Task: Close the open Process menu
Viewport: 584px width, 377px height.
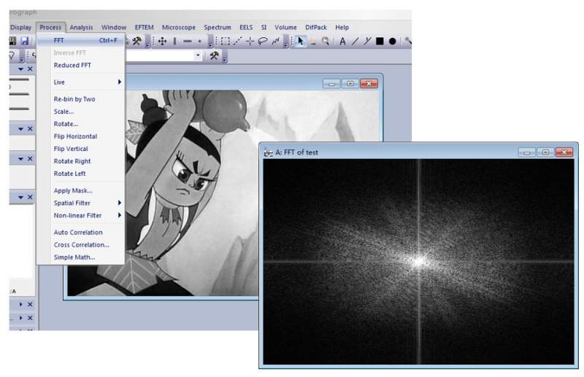Action: 50,27
